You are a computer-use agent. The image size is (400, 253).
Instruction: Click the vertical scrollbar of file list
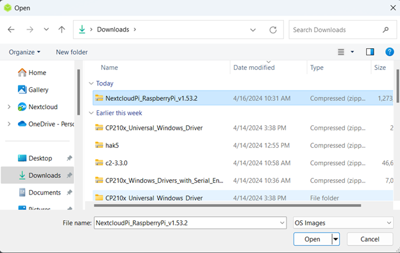(x=397, y=85)
